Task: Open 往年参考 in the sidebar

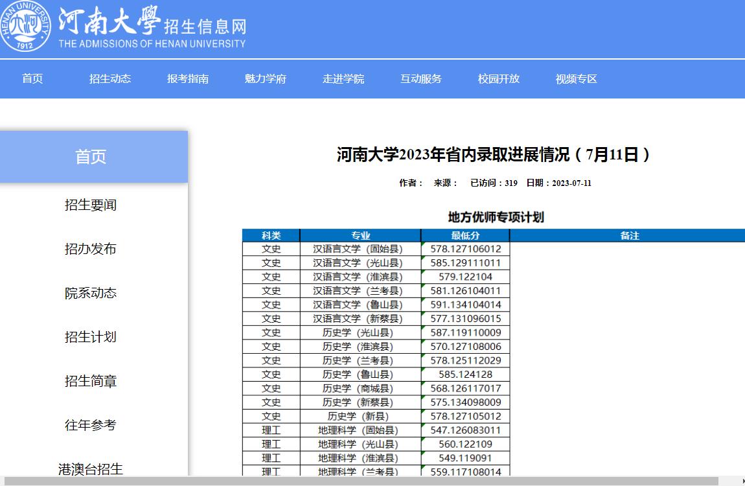Action: coord(90,424)
